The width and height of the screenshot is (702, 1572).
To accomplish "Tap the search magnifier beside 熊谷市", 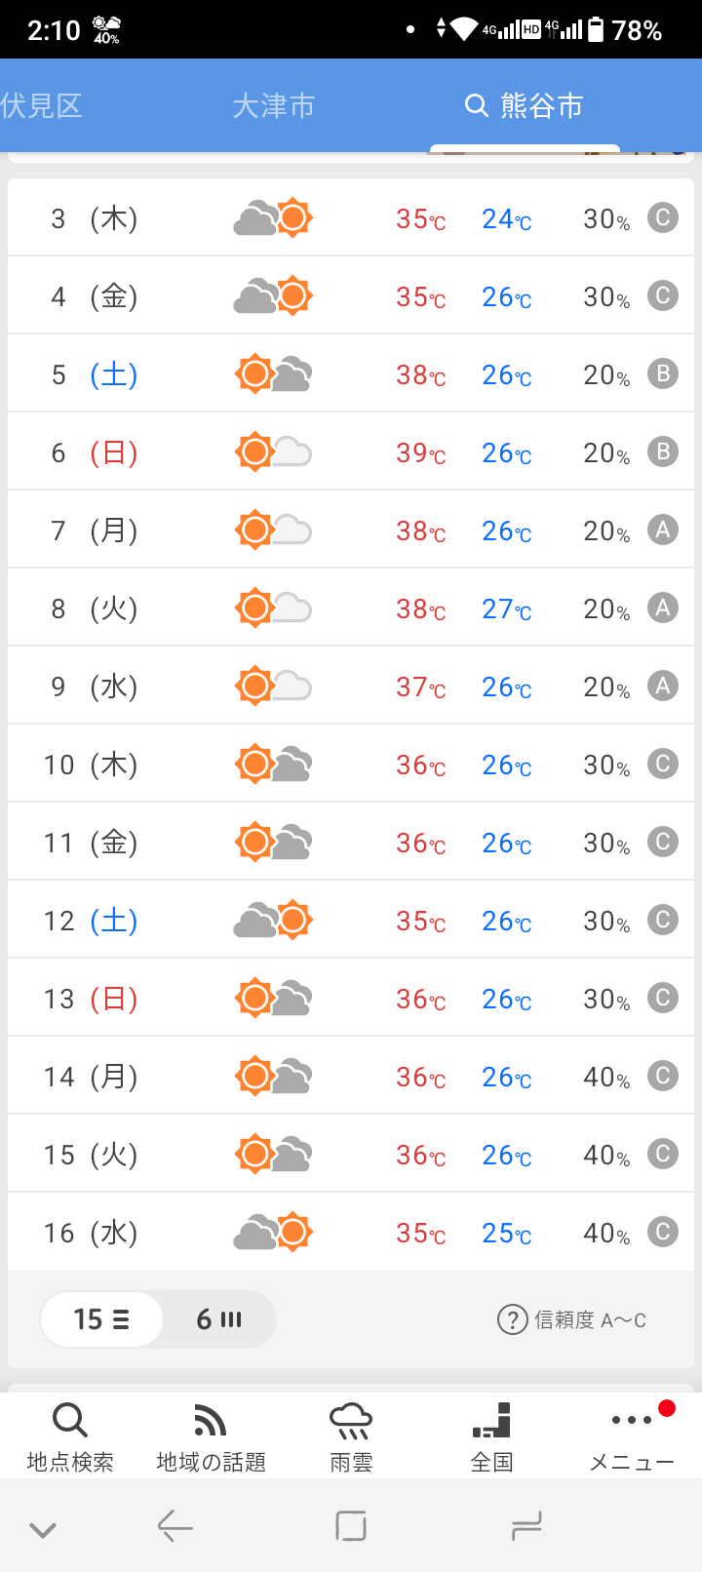I will pyautogui.click(x=476, y=105).
